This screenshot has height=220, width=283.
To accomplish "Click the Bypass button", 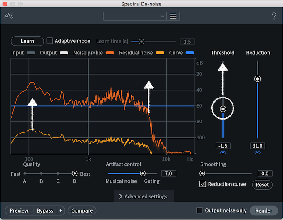I will click(45, 210).
